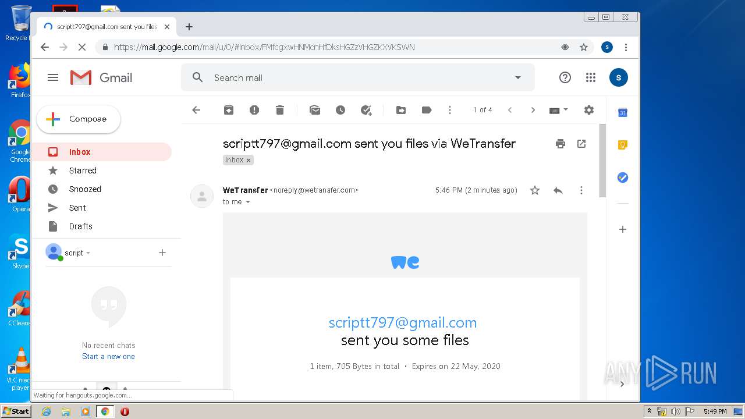745x419 pixels.
Task: Open email in new window
Action: point(581,144)
